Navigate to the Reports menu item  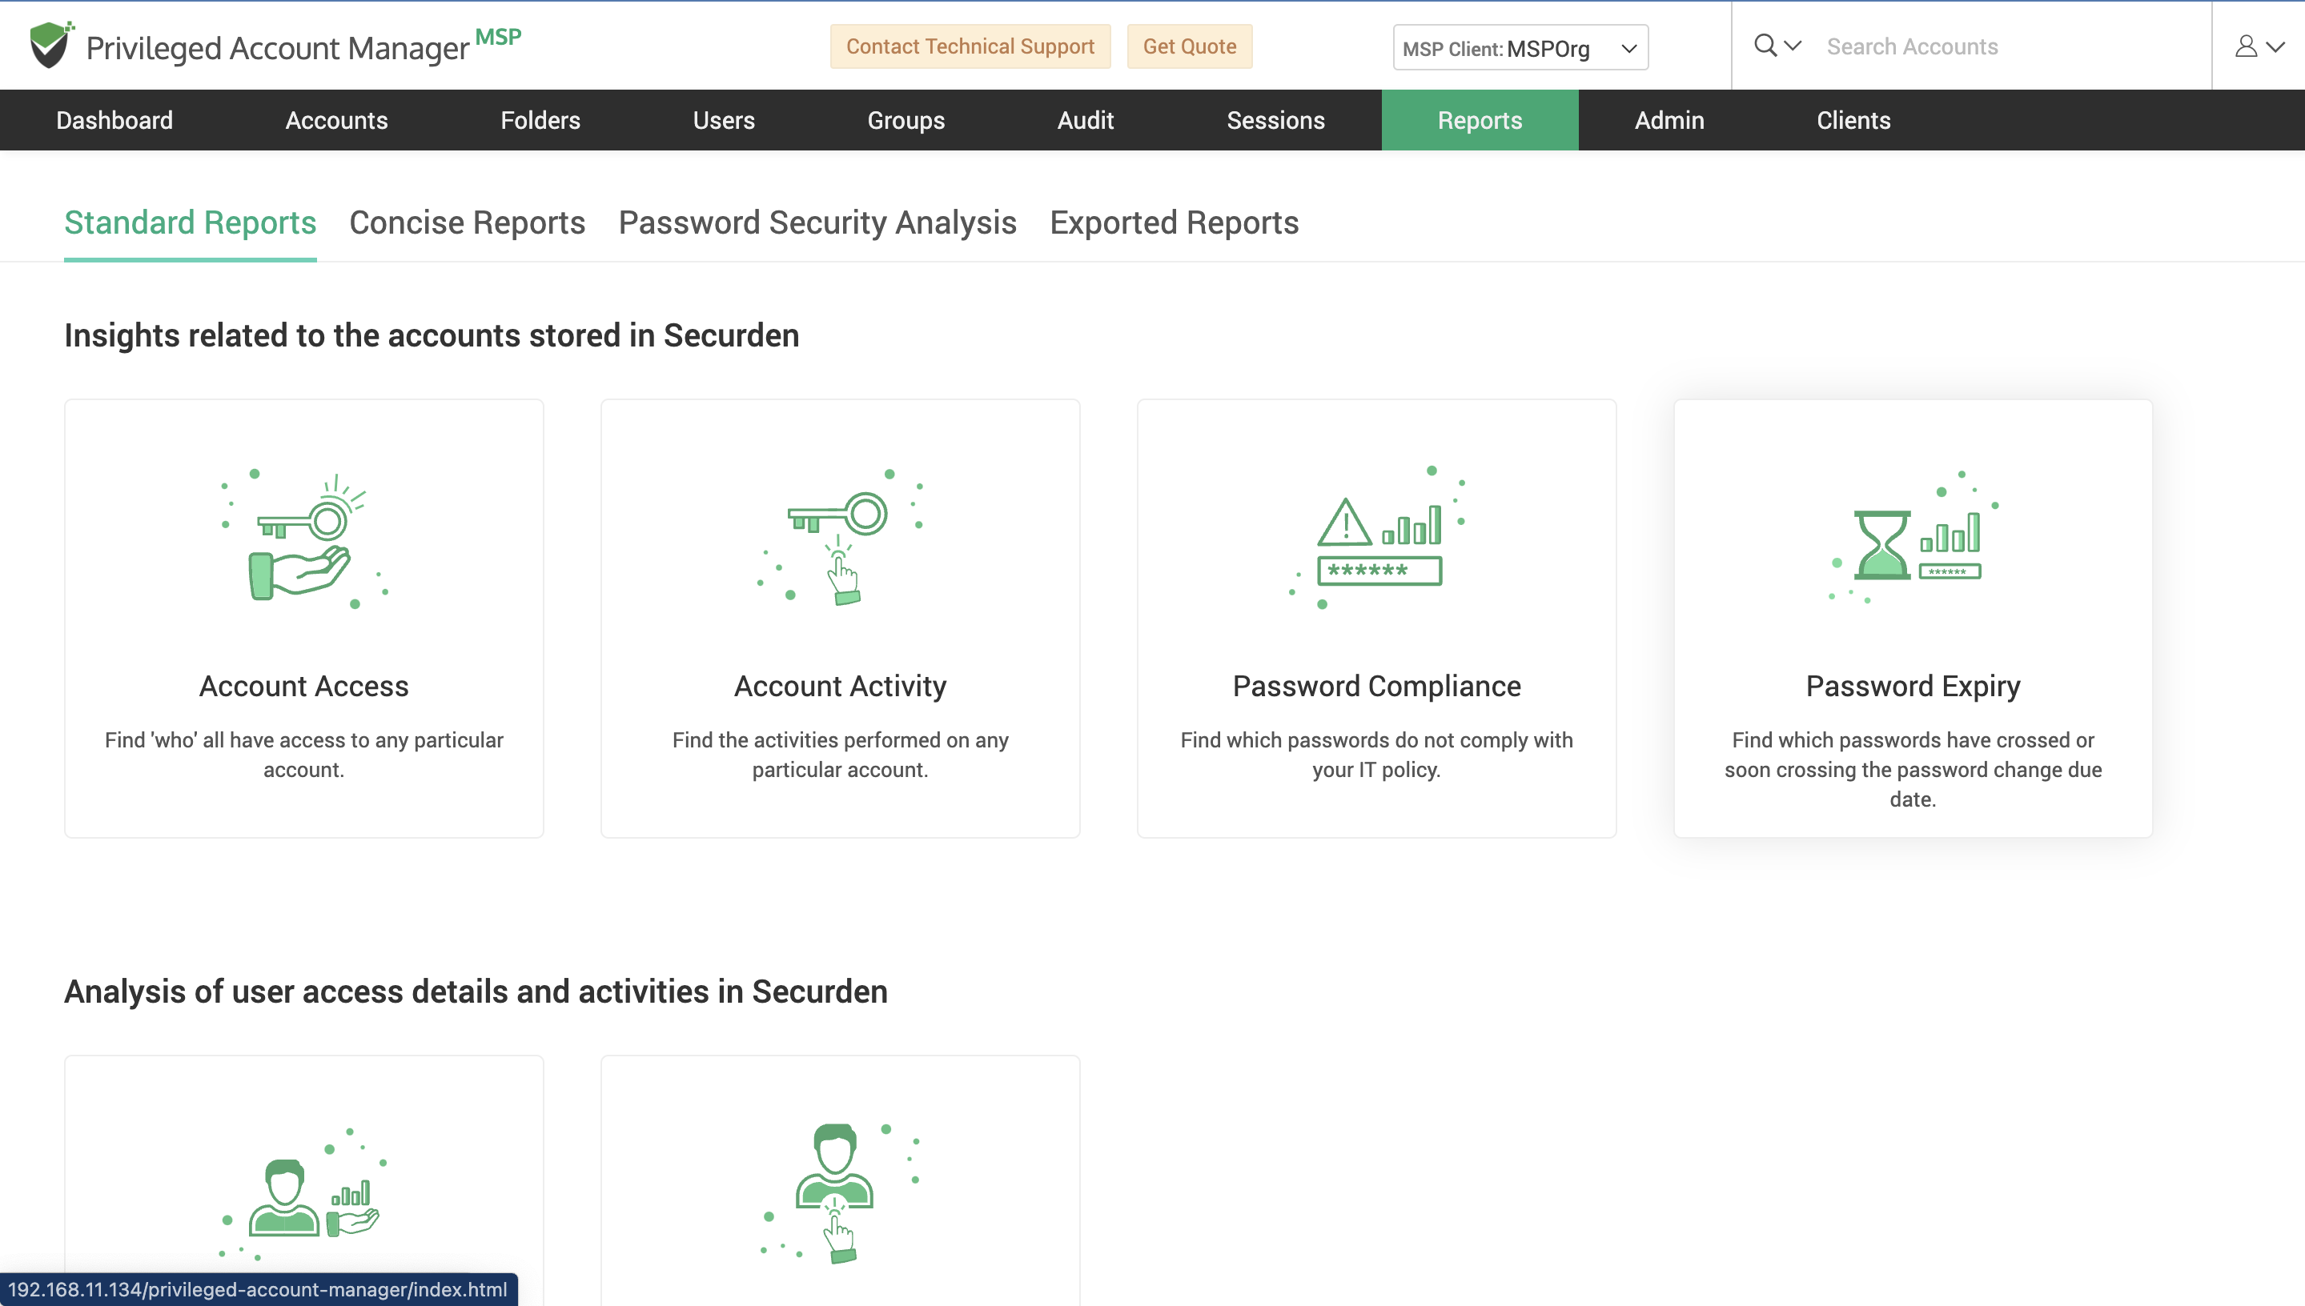pos(1480,118)
